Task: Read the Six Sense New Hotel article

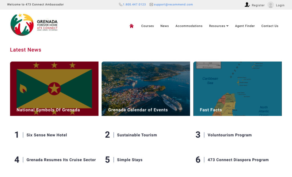Action: click(47, 135)
